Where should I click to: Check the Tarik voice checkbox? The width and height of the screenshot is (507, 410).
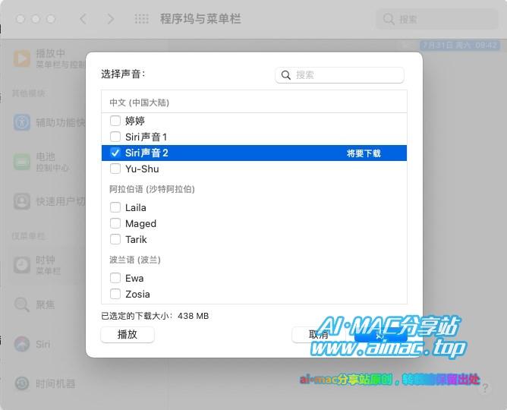[x=115, y=239]
